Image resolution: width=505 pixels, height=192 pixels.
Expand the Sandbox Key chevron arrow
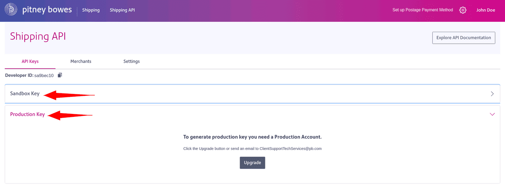click(x=492, y=94)
